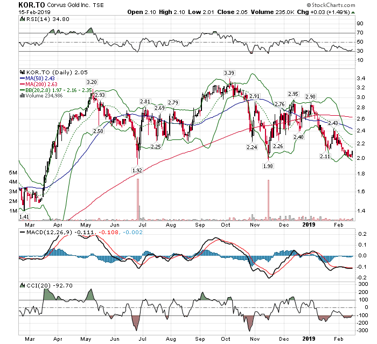
Task: Click the red MA(200) legend line
Action: tap(22, 85)
